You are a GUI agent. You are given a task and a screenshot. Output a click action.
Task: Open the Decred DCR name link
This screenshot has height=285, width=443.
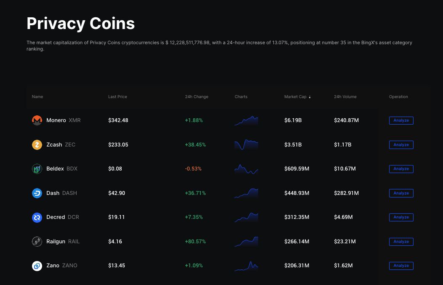click(x=62, y=217)
